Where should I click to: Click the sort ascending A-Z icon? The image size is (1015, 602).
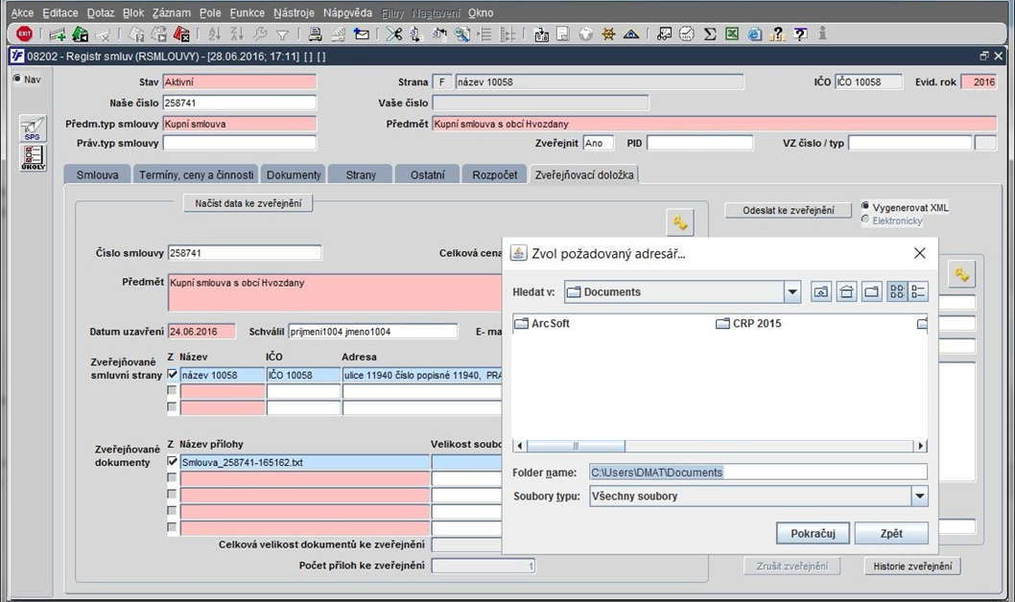(x=215, y=34)
